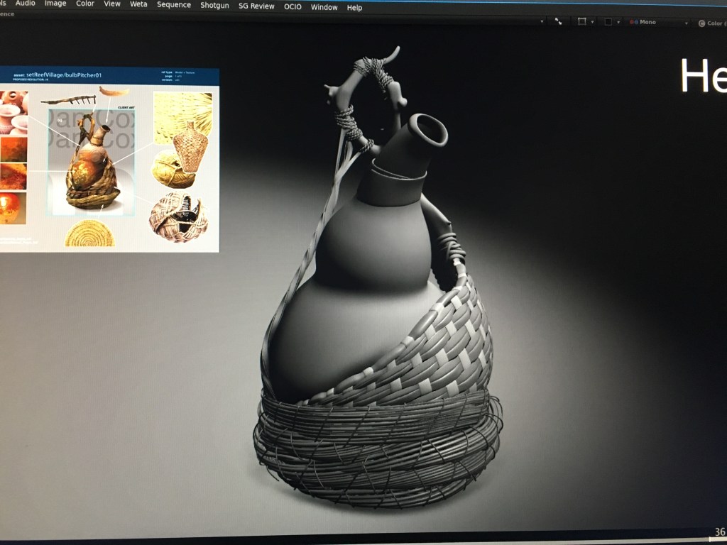The width and height of the screenshot is (727, 545).
Task: Click the fullscreen expand arrows icon
Action: [558, 22]
